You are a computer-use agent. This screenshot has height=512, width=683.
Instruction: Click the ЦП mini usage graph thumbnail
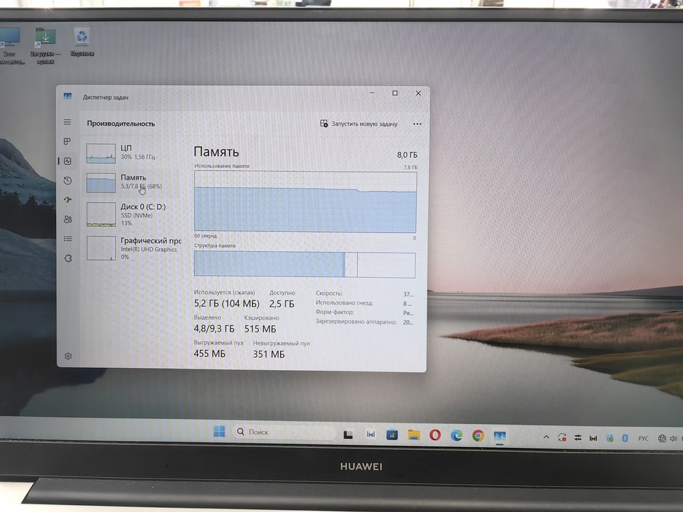[x=100, y=153]
